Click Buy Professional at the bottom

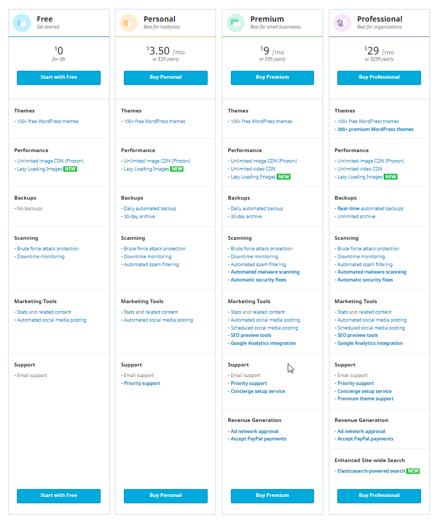coord(379,496)
